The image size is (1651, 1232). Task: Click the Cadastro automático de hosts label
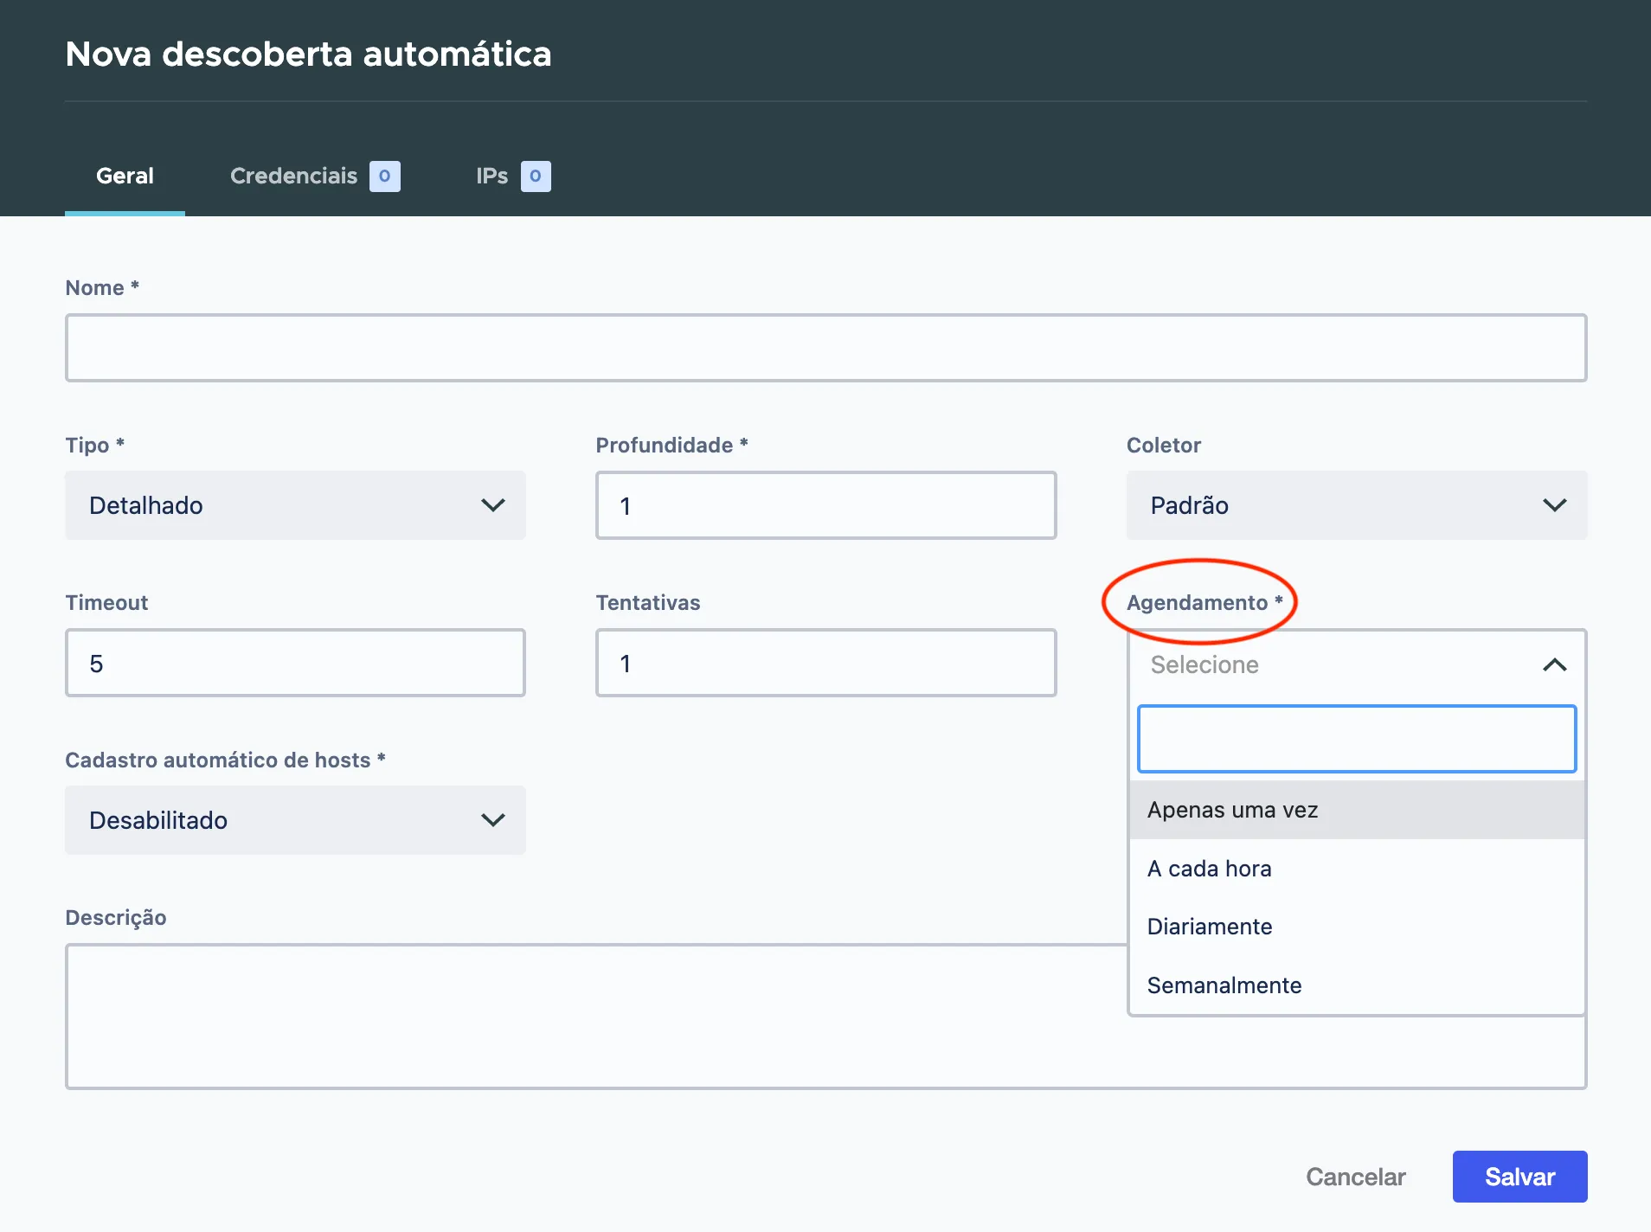point(225,760)
